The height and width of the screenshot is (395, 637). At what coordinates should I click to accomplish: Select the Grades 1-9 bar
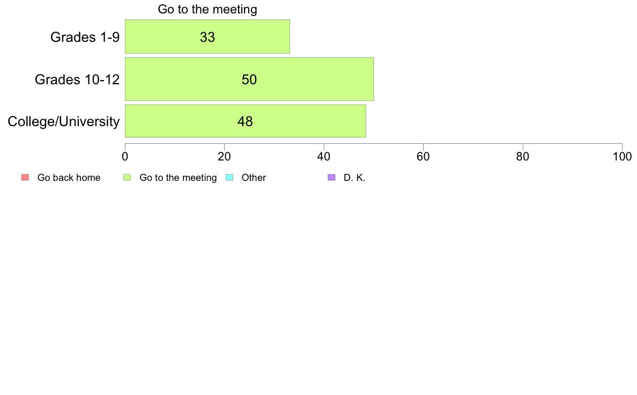click(207, 36)
